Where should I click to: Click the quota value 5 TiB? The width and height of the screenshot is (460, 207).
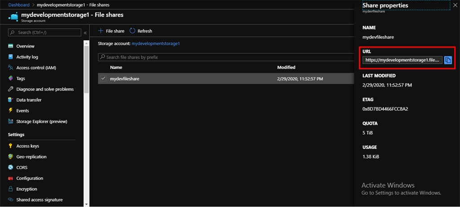(x=367, y=133)
